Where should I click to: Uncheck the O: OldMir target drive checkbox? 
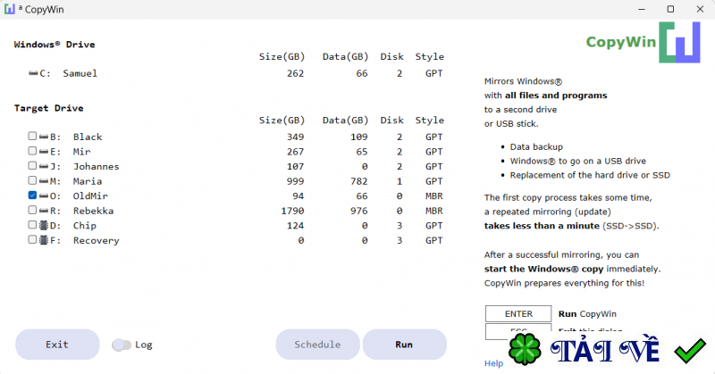pyautogui.click(x=32, y=195)
